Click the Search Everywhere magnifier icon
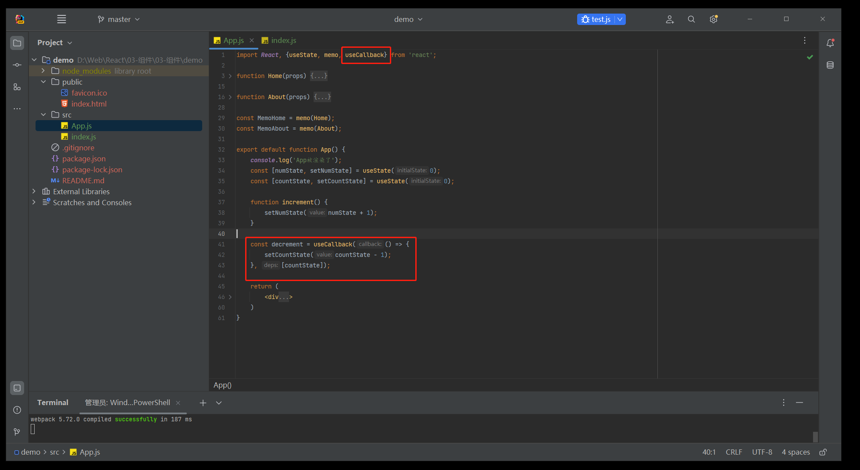This screenshot has height=470, width=860. (691, 19)
